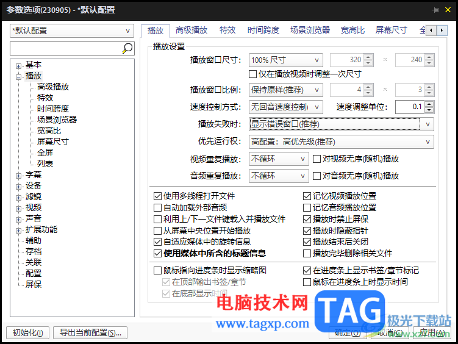The image size is (458, 344).
Task: Click the 导出当前配置(S)... button
Action: point(90,332)
